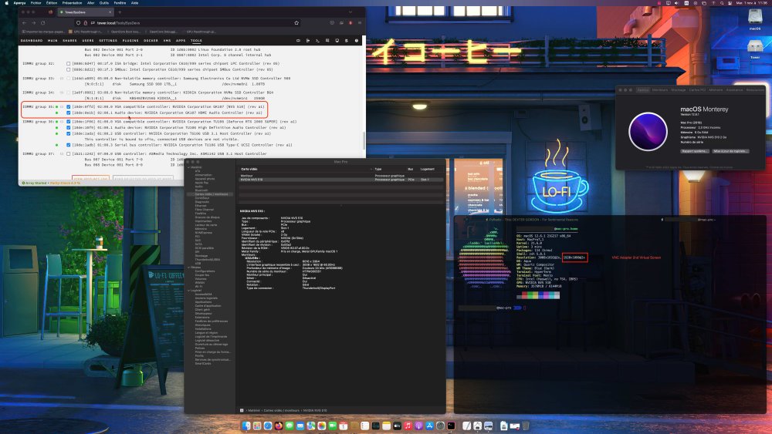Collapse the Réseau section in System Information
The height and width of the screenshot is (434, 772).
(x=188, y=267)
